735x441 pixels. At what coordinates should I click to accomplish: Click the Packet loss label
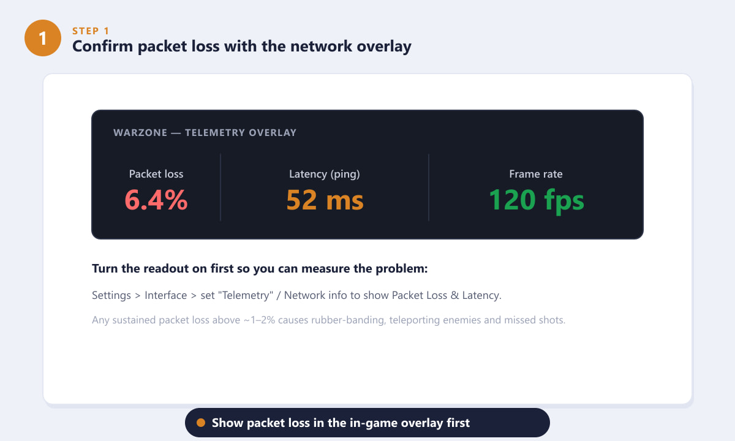pyautogui.click(x=156, y=174)
